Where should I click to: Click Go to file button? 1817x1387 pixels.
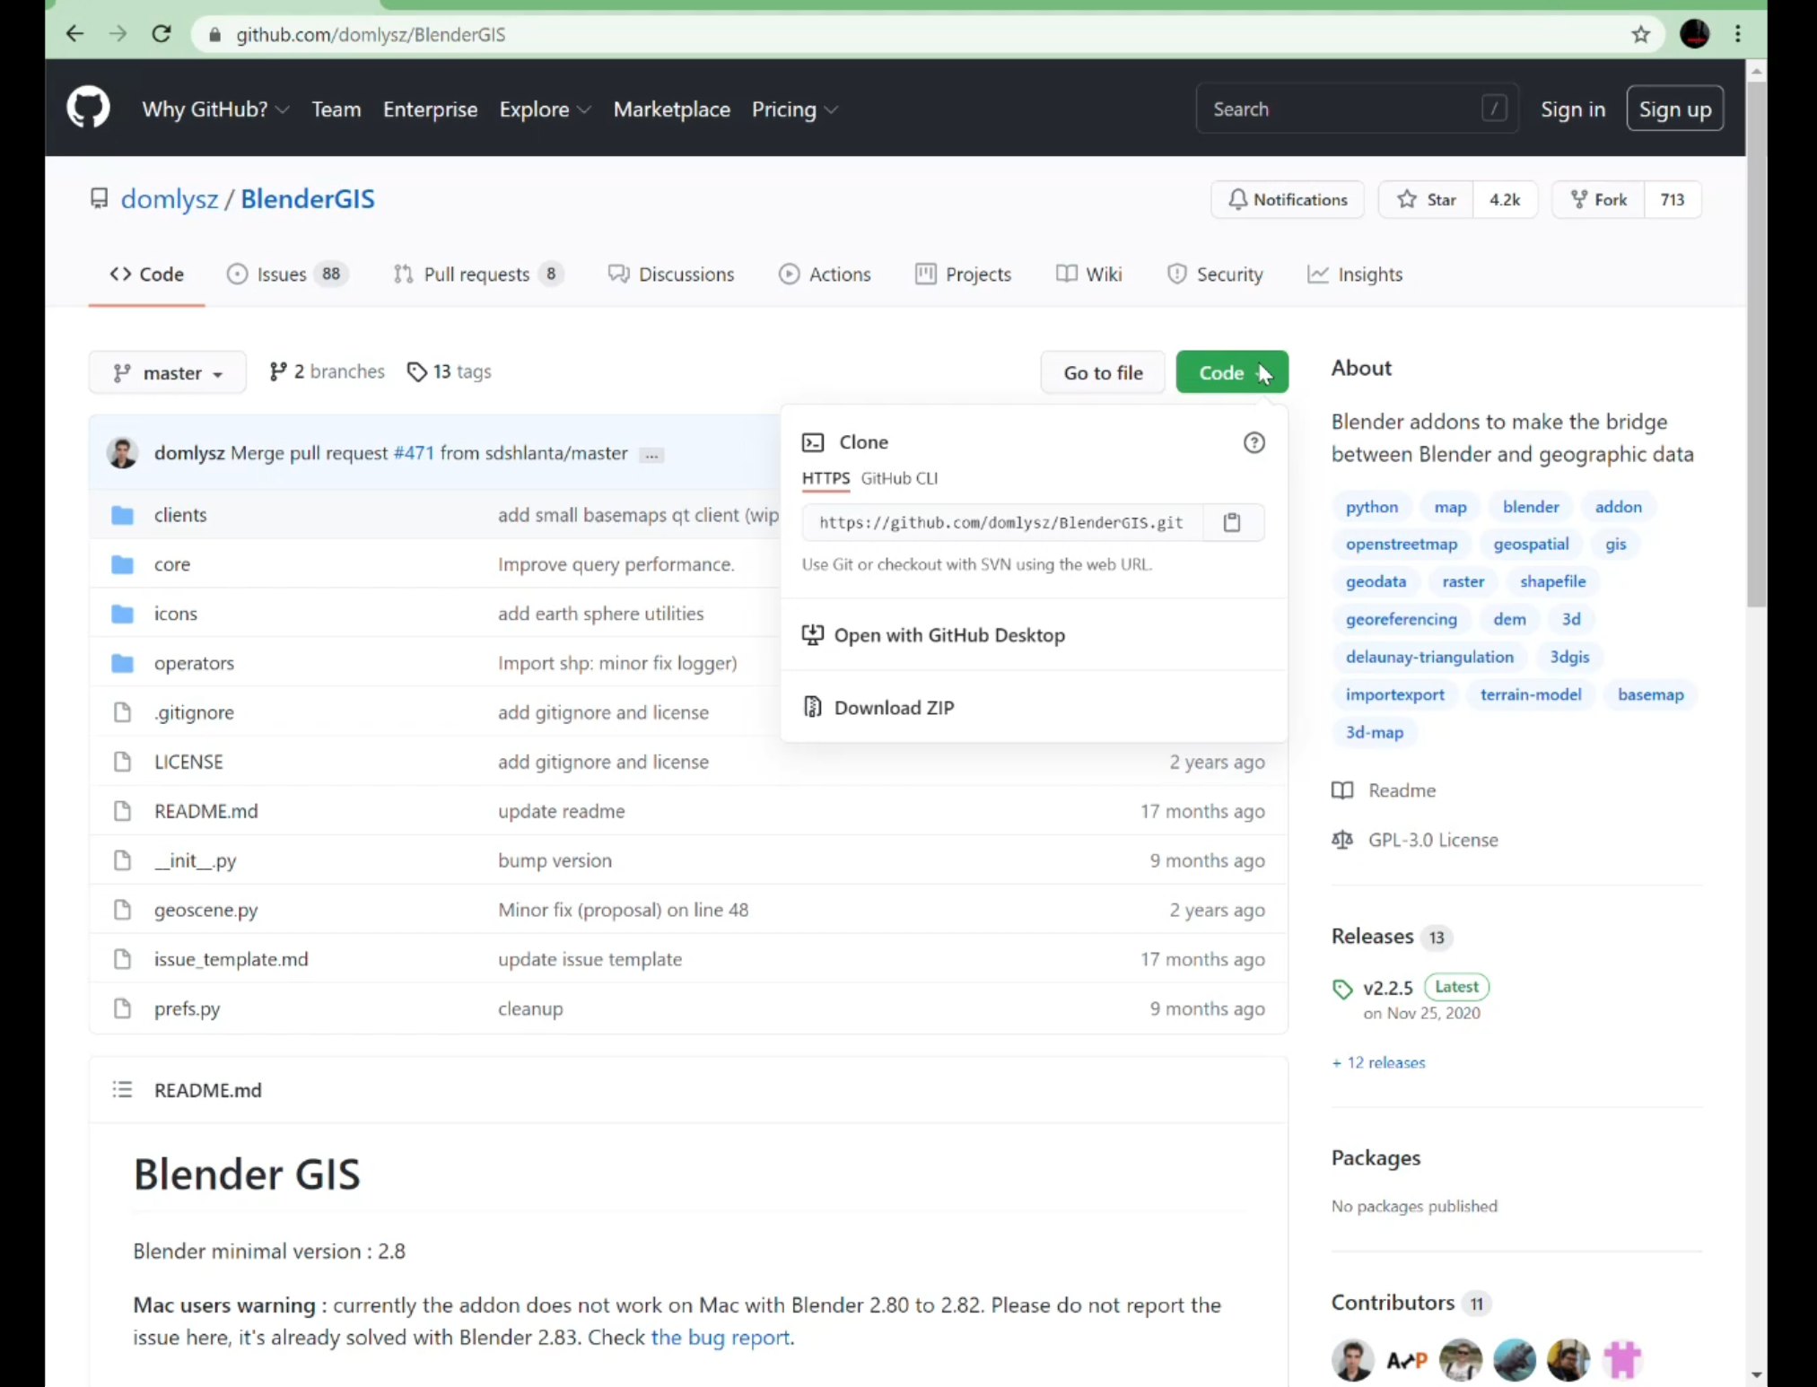(x=1103, y=372)
